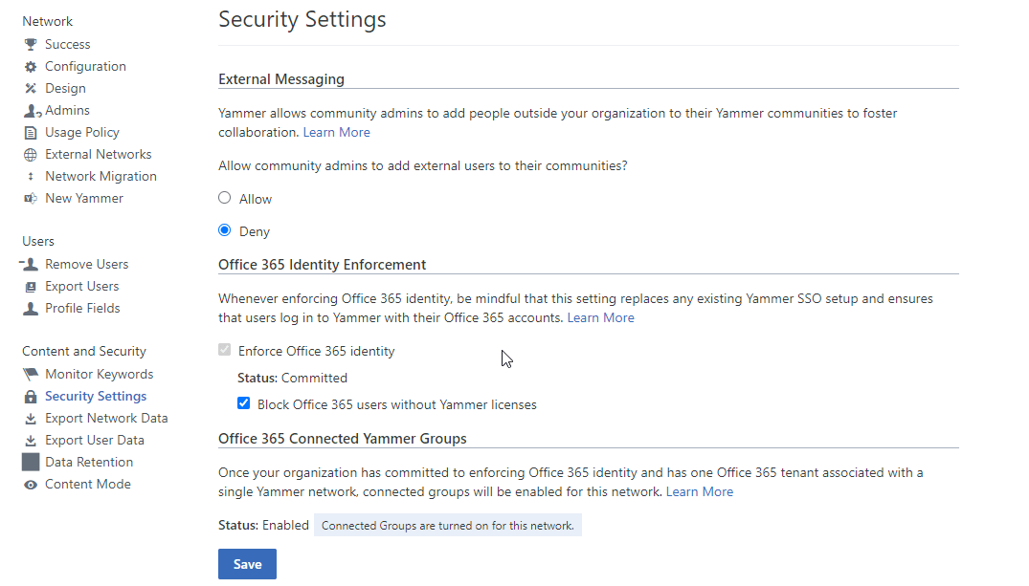Click the globe icon for External Networks
The image size is (1029, 586).
(31, 155)
